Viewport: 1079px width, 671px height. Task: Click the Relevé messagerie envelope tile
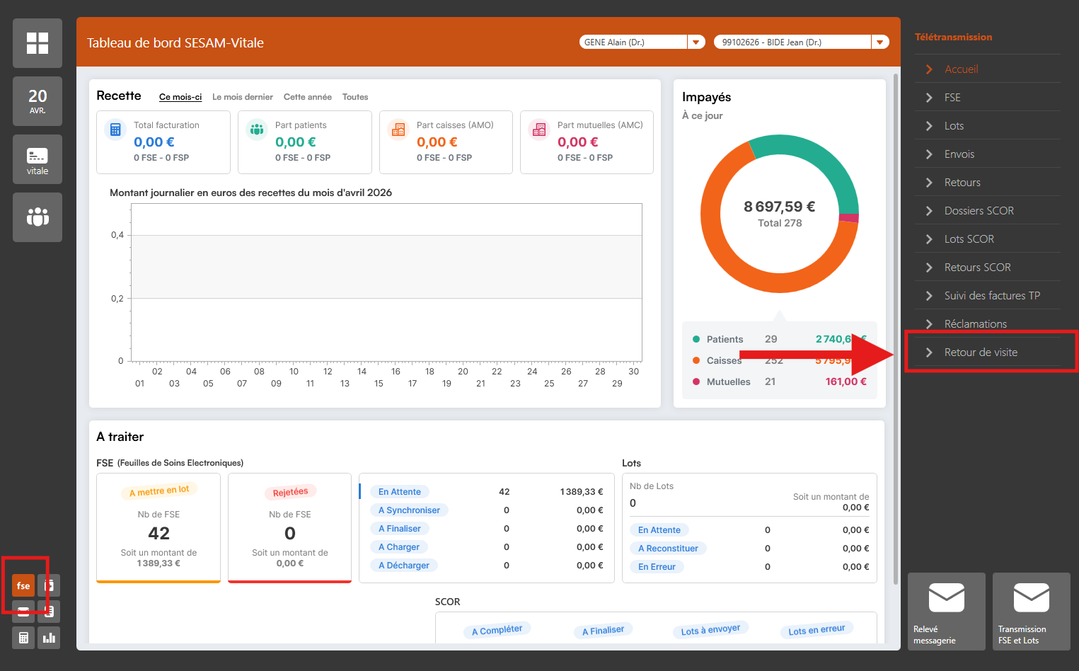point(946,612)
